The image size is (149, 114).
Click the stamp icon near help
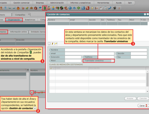(x=114, y=8)
